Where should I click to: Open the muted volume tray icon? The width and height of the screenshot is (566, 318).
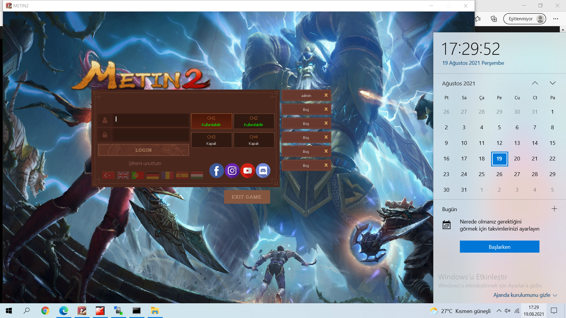[508, 311]
